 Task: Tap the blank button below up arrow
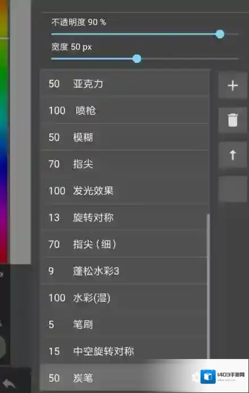tap(233, 189)
